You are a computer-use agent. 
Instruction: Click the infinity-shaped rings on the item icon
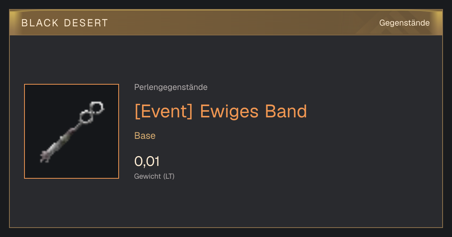click(x=92, y=112)
